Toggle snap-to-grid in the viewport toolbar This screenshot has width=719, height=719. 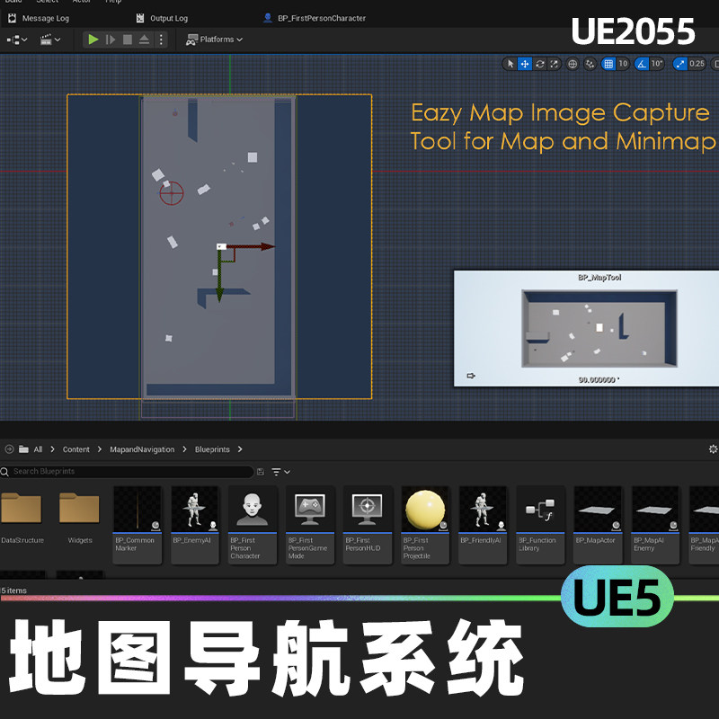point(608,64)
